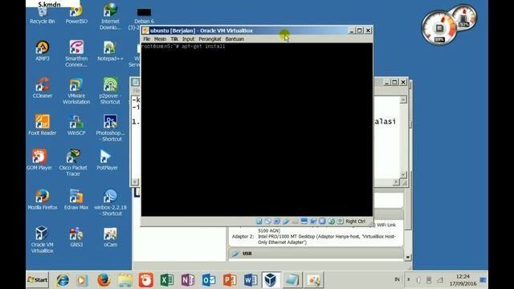This screenshot has height=289, width=514.
Task: Select the Smartfren Connex desktop shortcut
Action: tap(76, 54)
